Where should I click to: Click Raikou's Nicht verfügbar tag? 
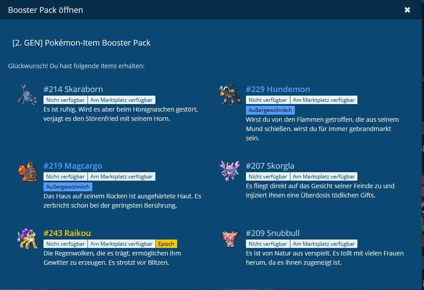click(65, 244)
